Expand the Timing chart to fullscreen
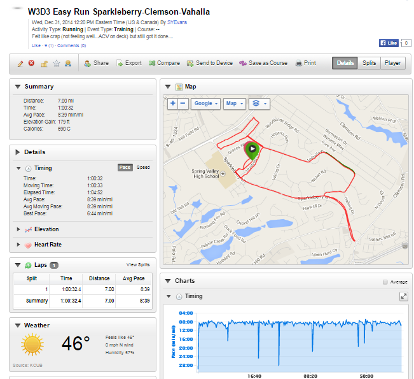The width and height of the screenshot is (414, 379). (403, 297)
